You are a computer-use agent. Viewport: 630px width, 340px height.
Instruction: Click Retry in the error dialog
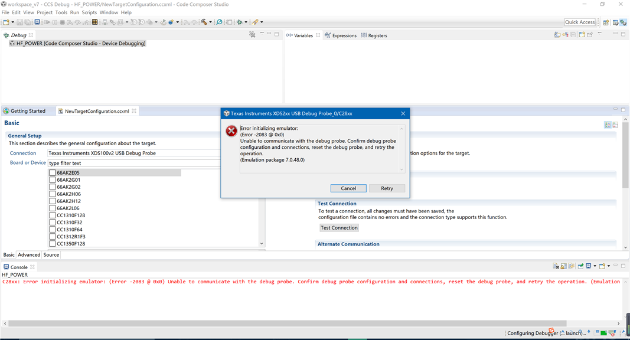(387, 188)
